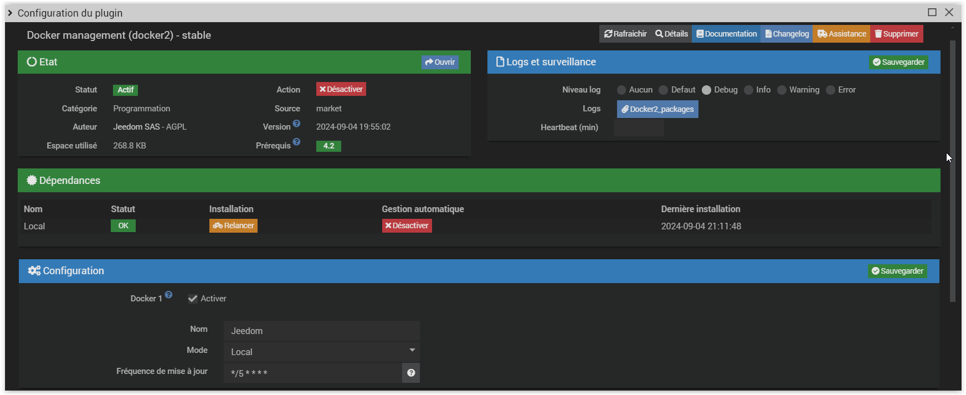Click the question mark next to Docker 1

point(169,295)
